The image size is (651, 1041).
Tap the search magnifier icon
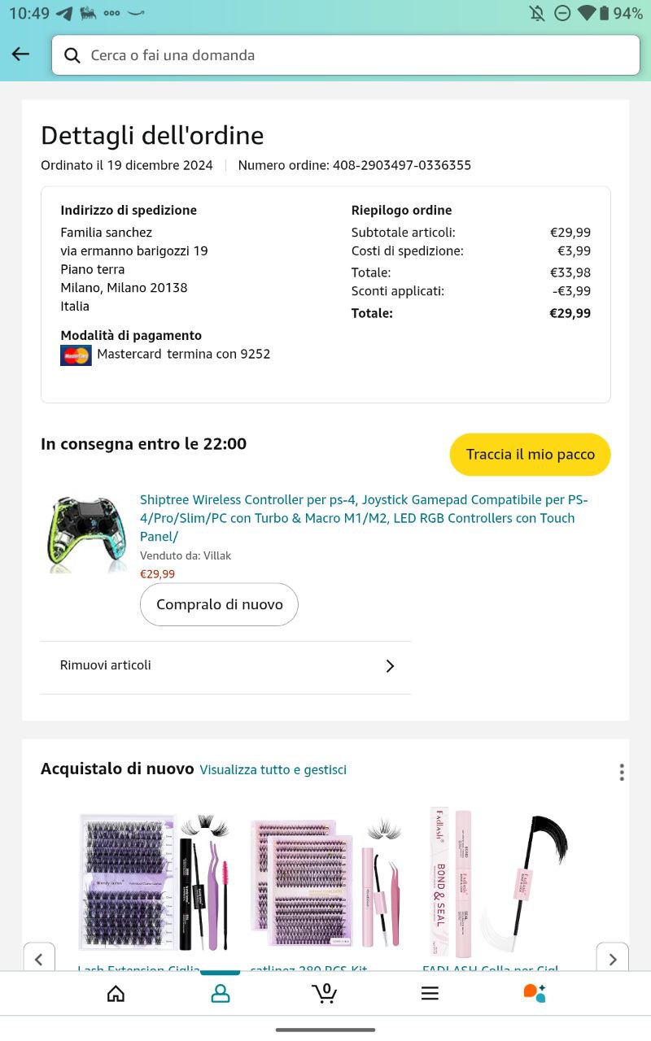pyautogui.click(x=72, y=55)
